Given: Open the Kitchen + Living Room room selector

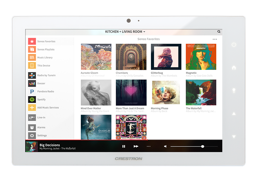Looking at the screenshot, I should tap(125, 32).
